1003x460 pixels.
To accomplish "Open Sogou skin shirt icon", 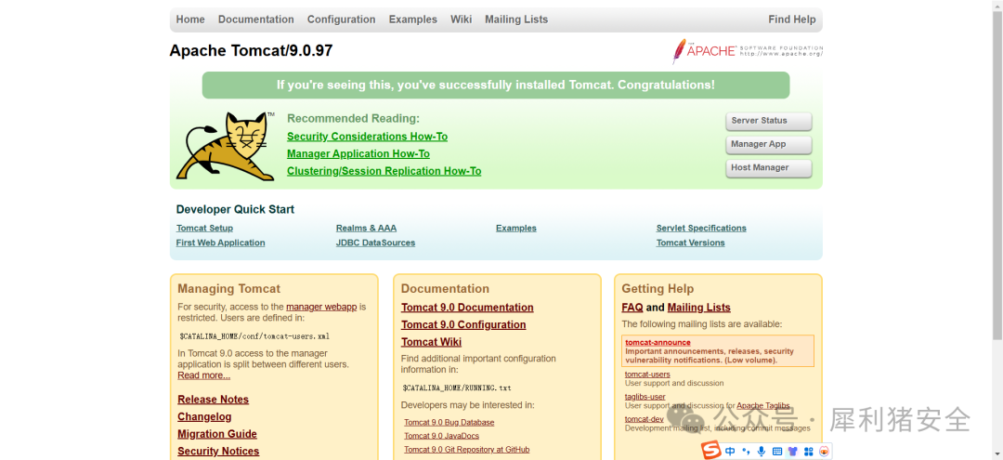I will click(793, 451).
